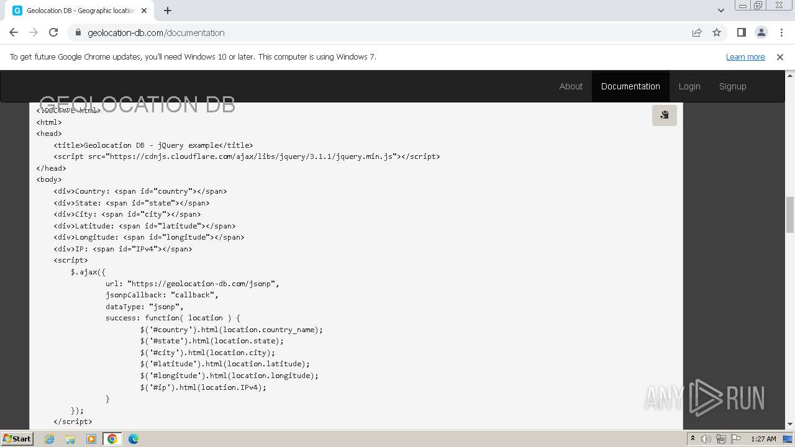The width and height of the screenshot is (795, 447).
Task: Open the Chrome three-dot menu
Action: pos(781,33)
